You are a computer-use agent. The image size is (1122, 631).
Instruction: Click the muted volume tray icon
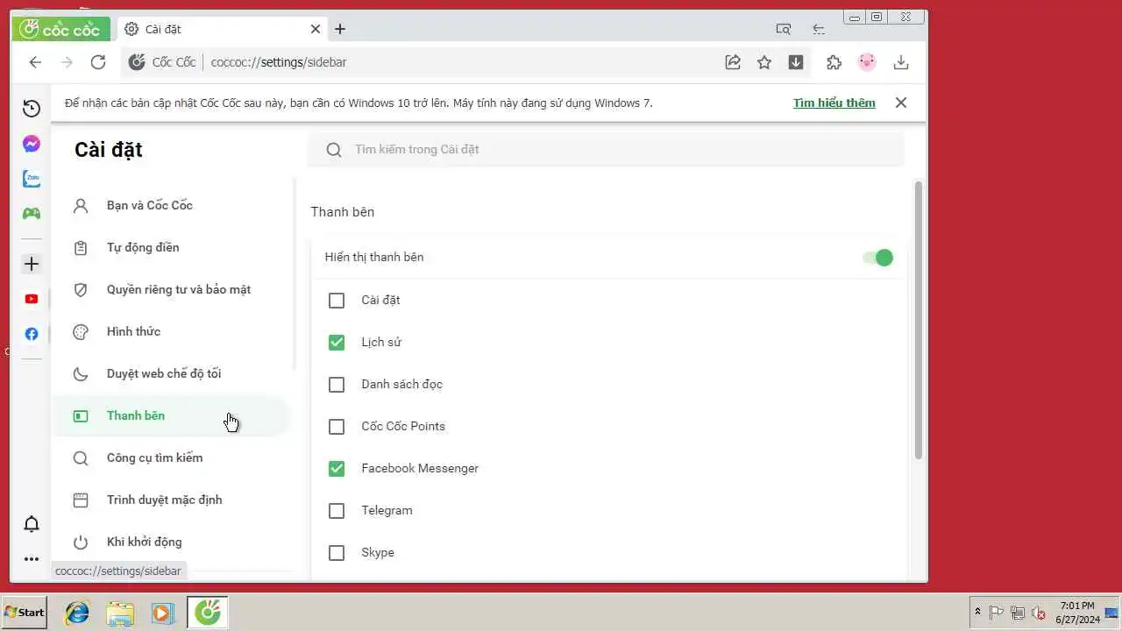pyautogui.click(x=1039, y=613)
